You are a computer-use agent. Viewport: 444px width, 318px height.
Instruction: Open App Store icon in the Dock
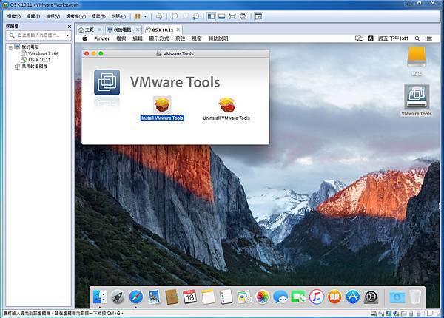pyautogui.click(x=353, y=297)
